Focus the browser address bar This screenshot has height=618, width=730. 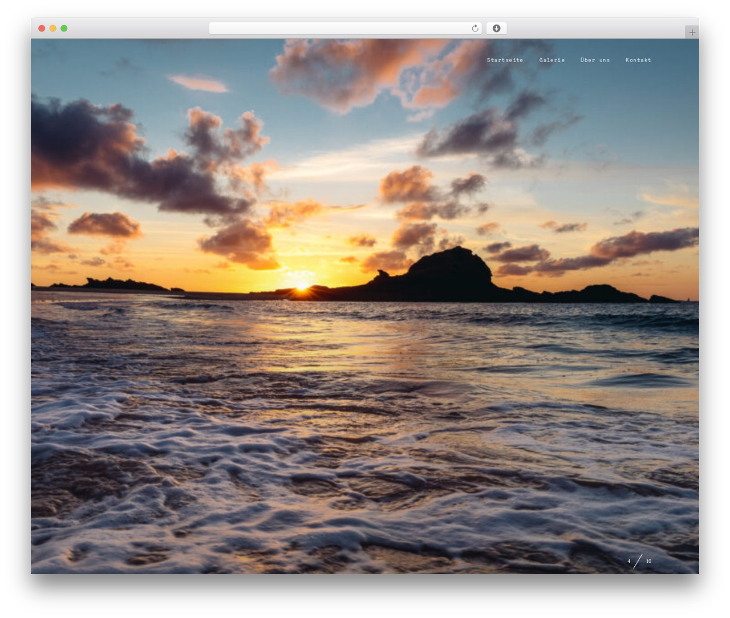point(345,29)
